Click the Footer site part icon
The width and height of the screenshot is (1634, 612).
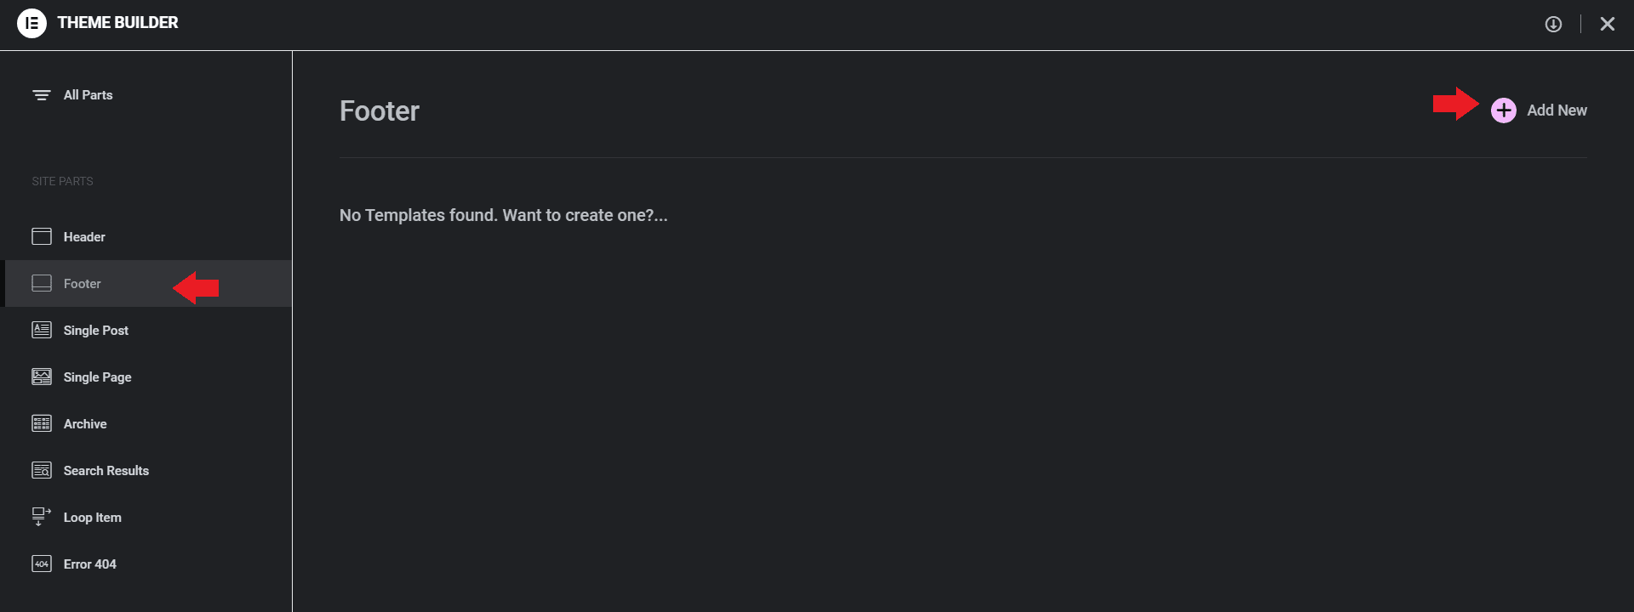coord(42,283)
